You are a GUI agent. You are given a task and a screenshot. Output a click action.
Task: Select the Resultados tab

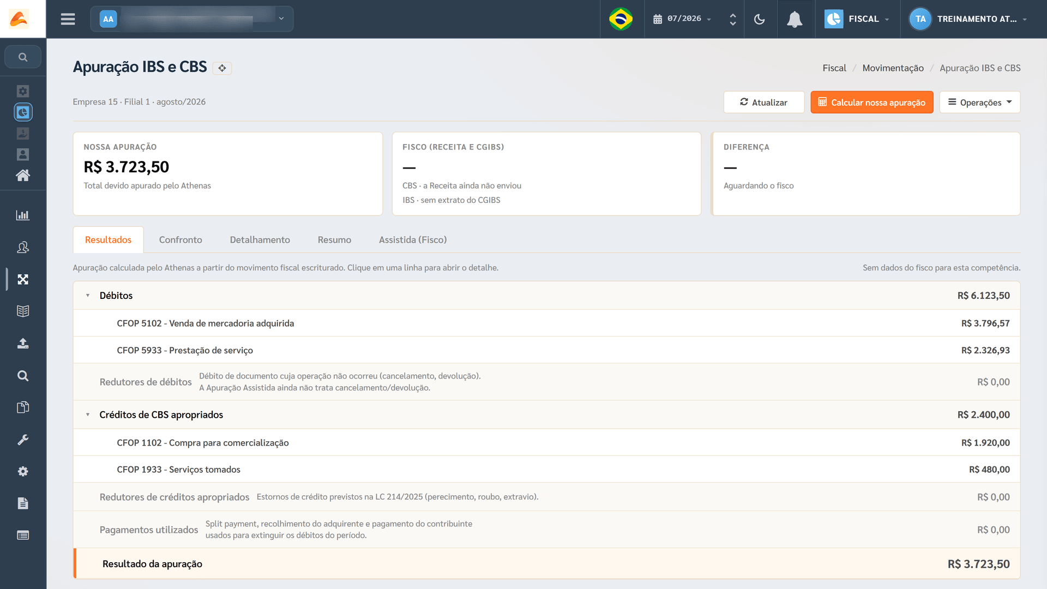point(108,240)
